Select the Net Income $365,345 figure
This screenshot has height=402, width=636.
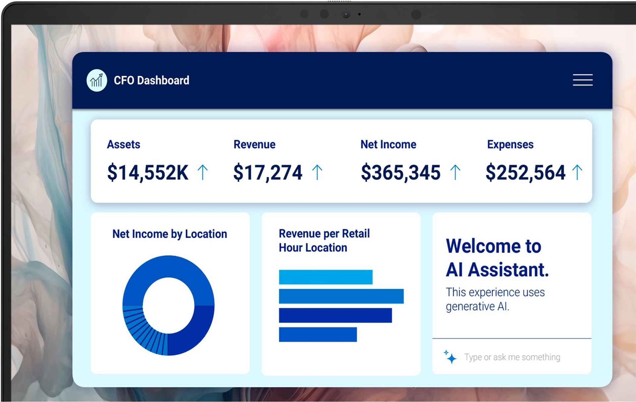[x=400, y=173]
